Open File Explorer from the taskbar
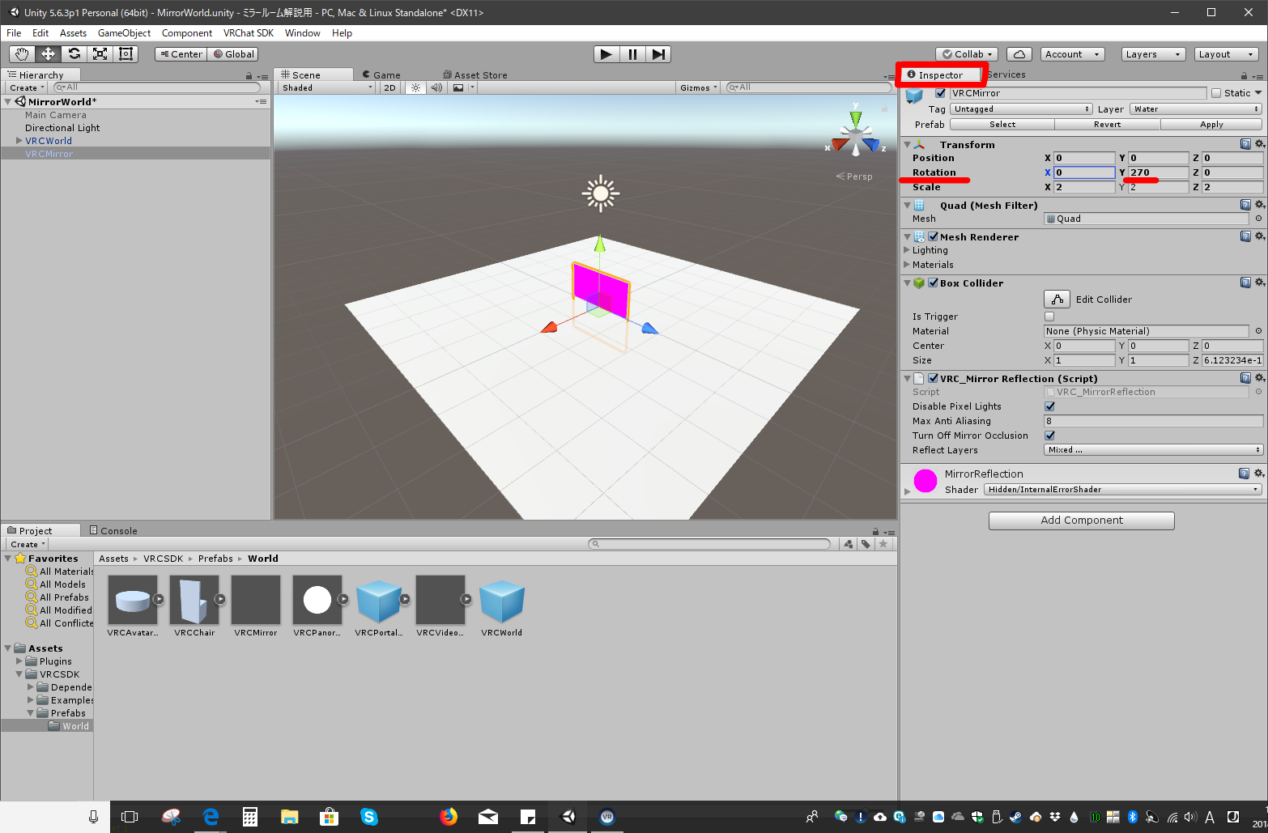The height and width of the screenshot is (833, 1268). click(x=289, y=817)
